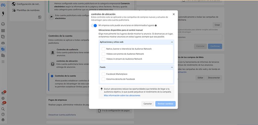The image size is (258, 125).
Task: Click the Pagos de empresas heading
Action: (58, 100)
